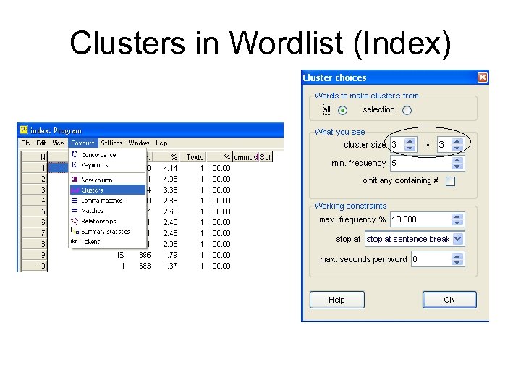Open the Edit menu in index window
This screenshot has height=391, width=521.
point(41,143)
